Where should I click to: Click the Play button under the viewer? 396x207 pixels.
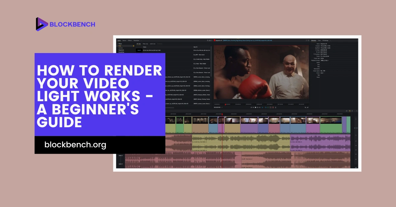pos(255,107)
